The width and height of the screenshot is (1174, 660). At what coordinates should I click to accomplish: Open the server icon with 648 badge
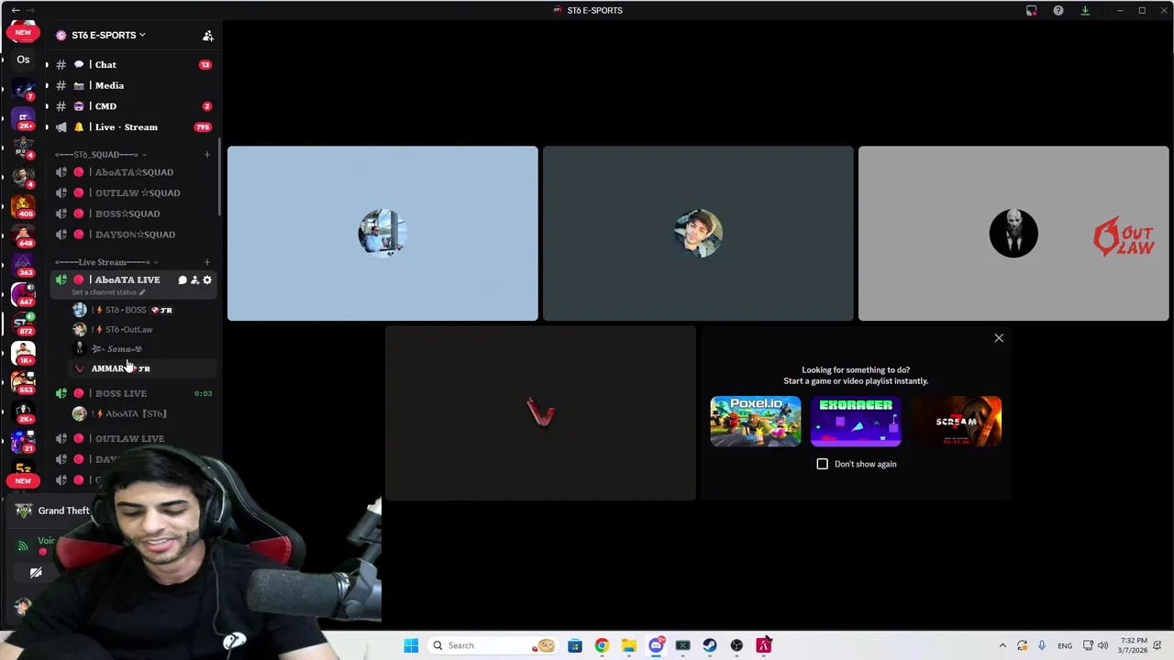point(23,236)
